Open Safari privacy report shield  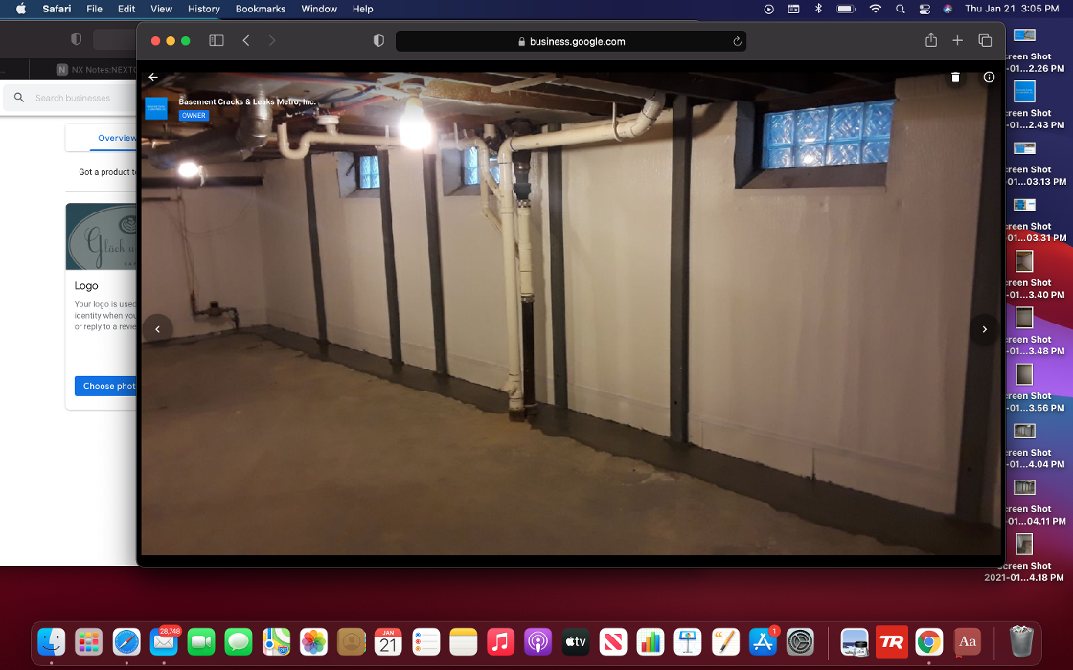pyautogui.click(x=378, y=41)
